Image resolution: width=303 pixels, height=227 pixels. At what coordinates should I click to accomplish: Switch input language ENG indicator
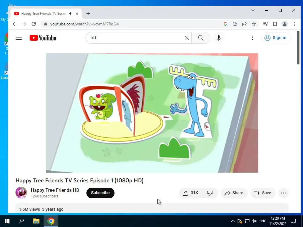click(263, 221)
